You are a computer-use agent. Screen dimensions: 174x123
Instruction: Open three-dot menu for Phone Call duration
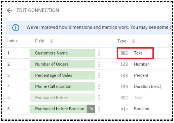tap(99, 86)
